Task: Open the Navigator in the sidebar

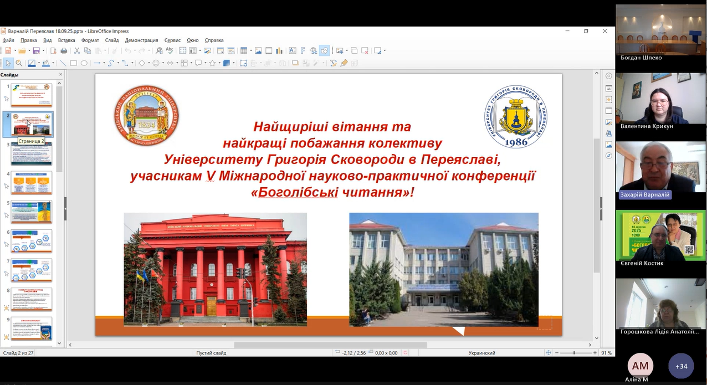Action: (609, 156)
